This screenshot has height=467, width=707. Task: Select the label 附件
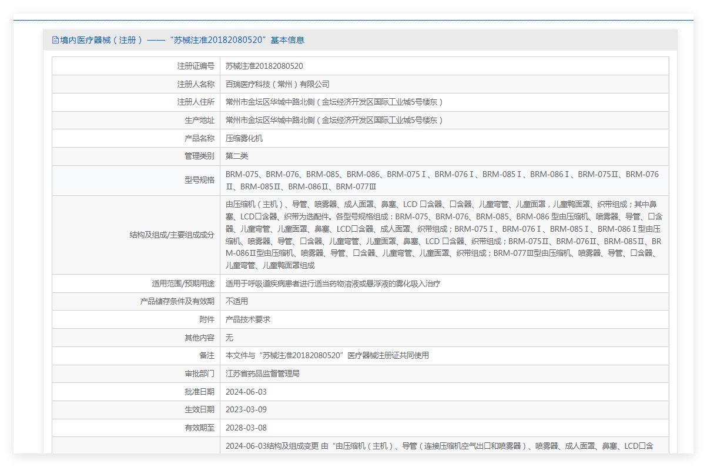coord(207,319)
